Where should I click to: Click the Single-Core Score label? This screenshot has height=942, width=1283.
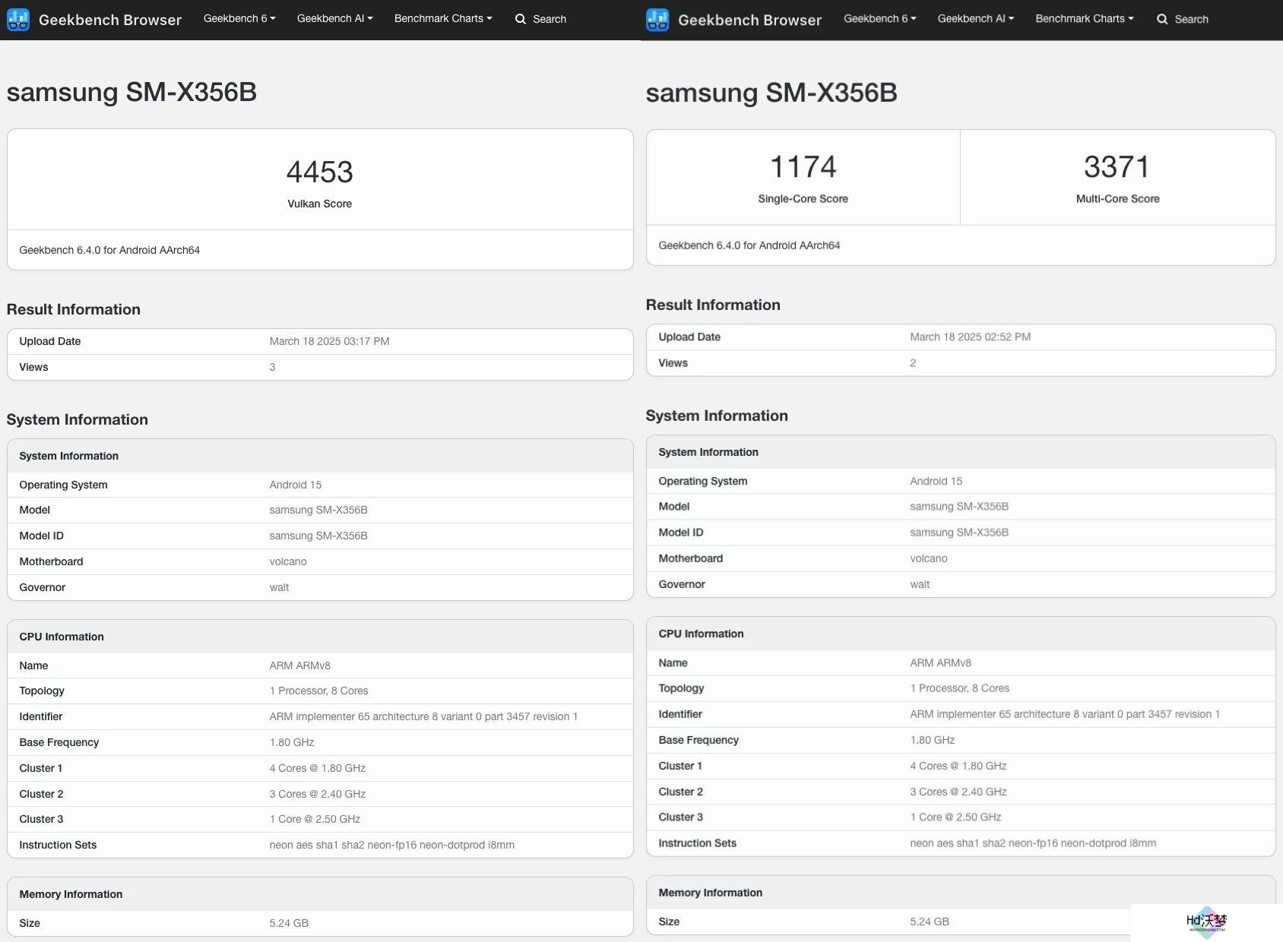point(803,198)
